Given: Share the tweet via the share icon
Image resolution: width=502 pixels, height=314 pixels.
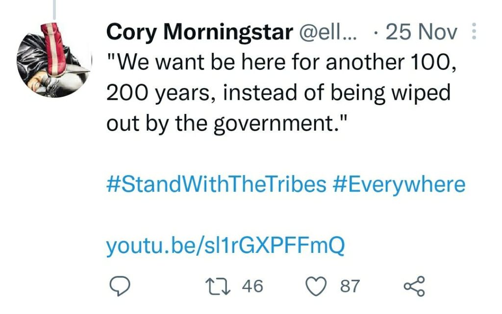Looking at the screenshot, I should click(x=414, y=286).
